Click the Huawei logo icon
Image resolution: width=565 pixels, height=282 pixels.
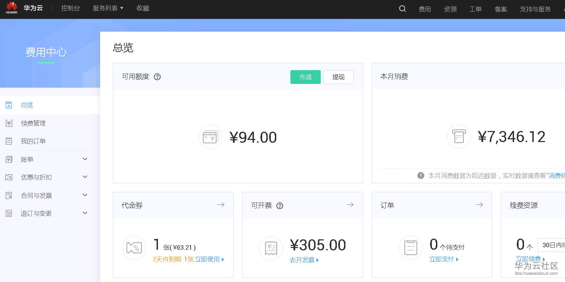click(12, 8)
